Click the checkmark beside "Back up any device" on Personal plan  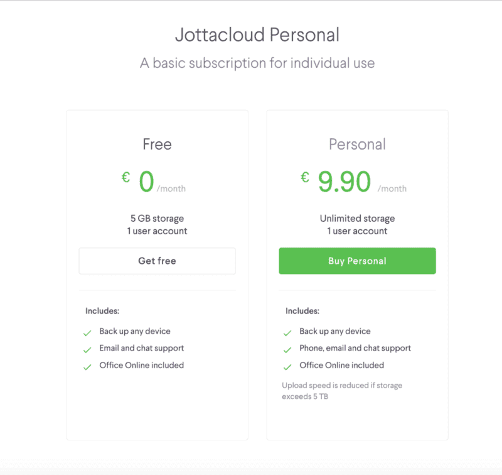(x=287, y=331)
